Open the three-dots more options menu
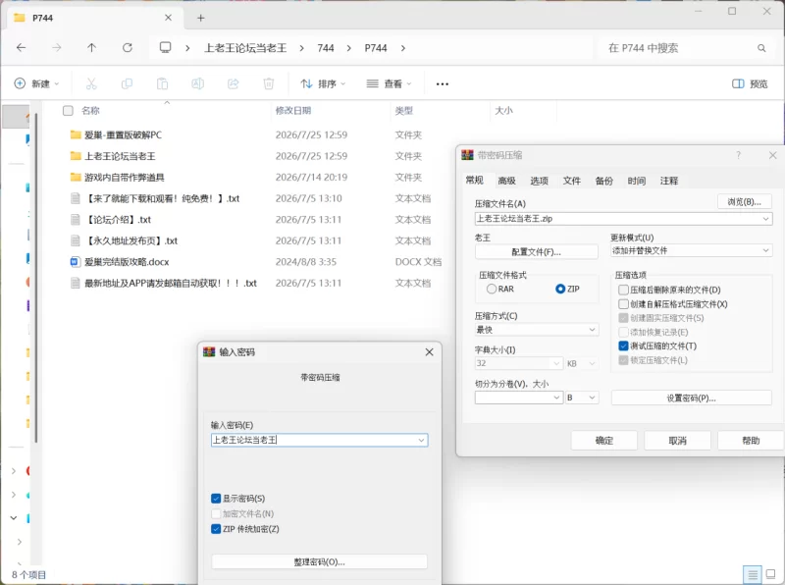This screenshot has width=785, height=585. point(443,84)
